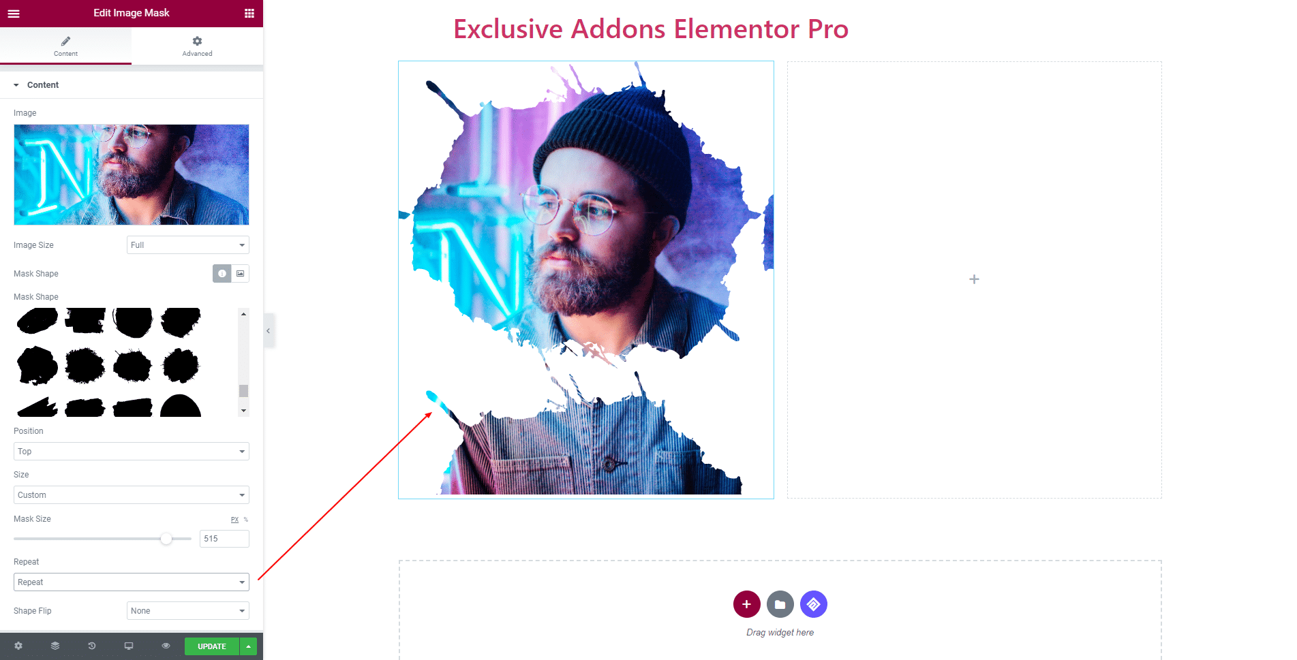This screenshot has height=660, width=1297.
Task: Open Responsive Mode desktop icon
Action: click(x=129, y=646)
